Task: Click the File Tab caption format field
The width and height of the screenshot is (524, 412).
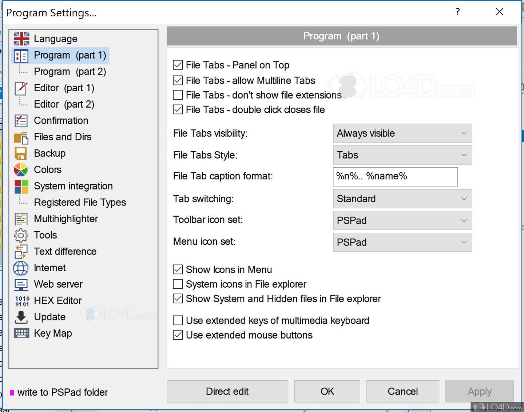Action: pyautogui.click(x=395, y=177)
